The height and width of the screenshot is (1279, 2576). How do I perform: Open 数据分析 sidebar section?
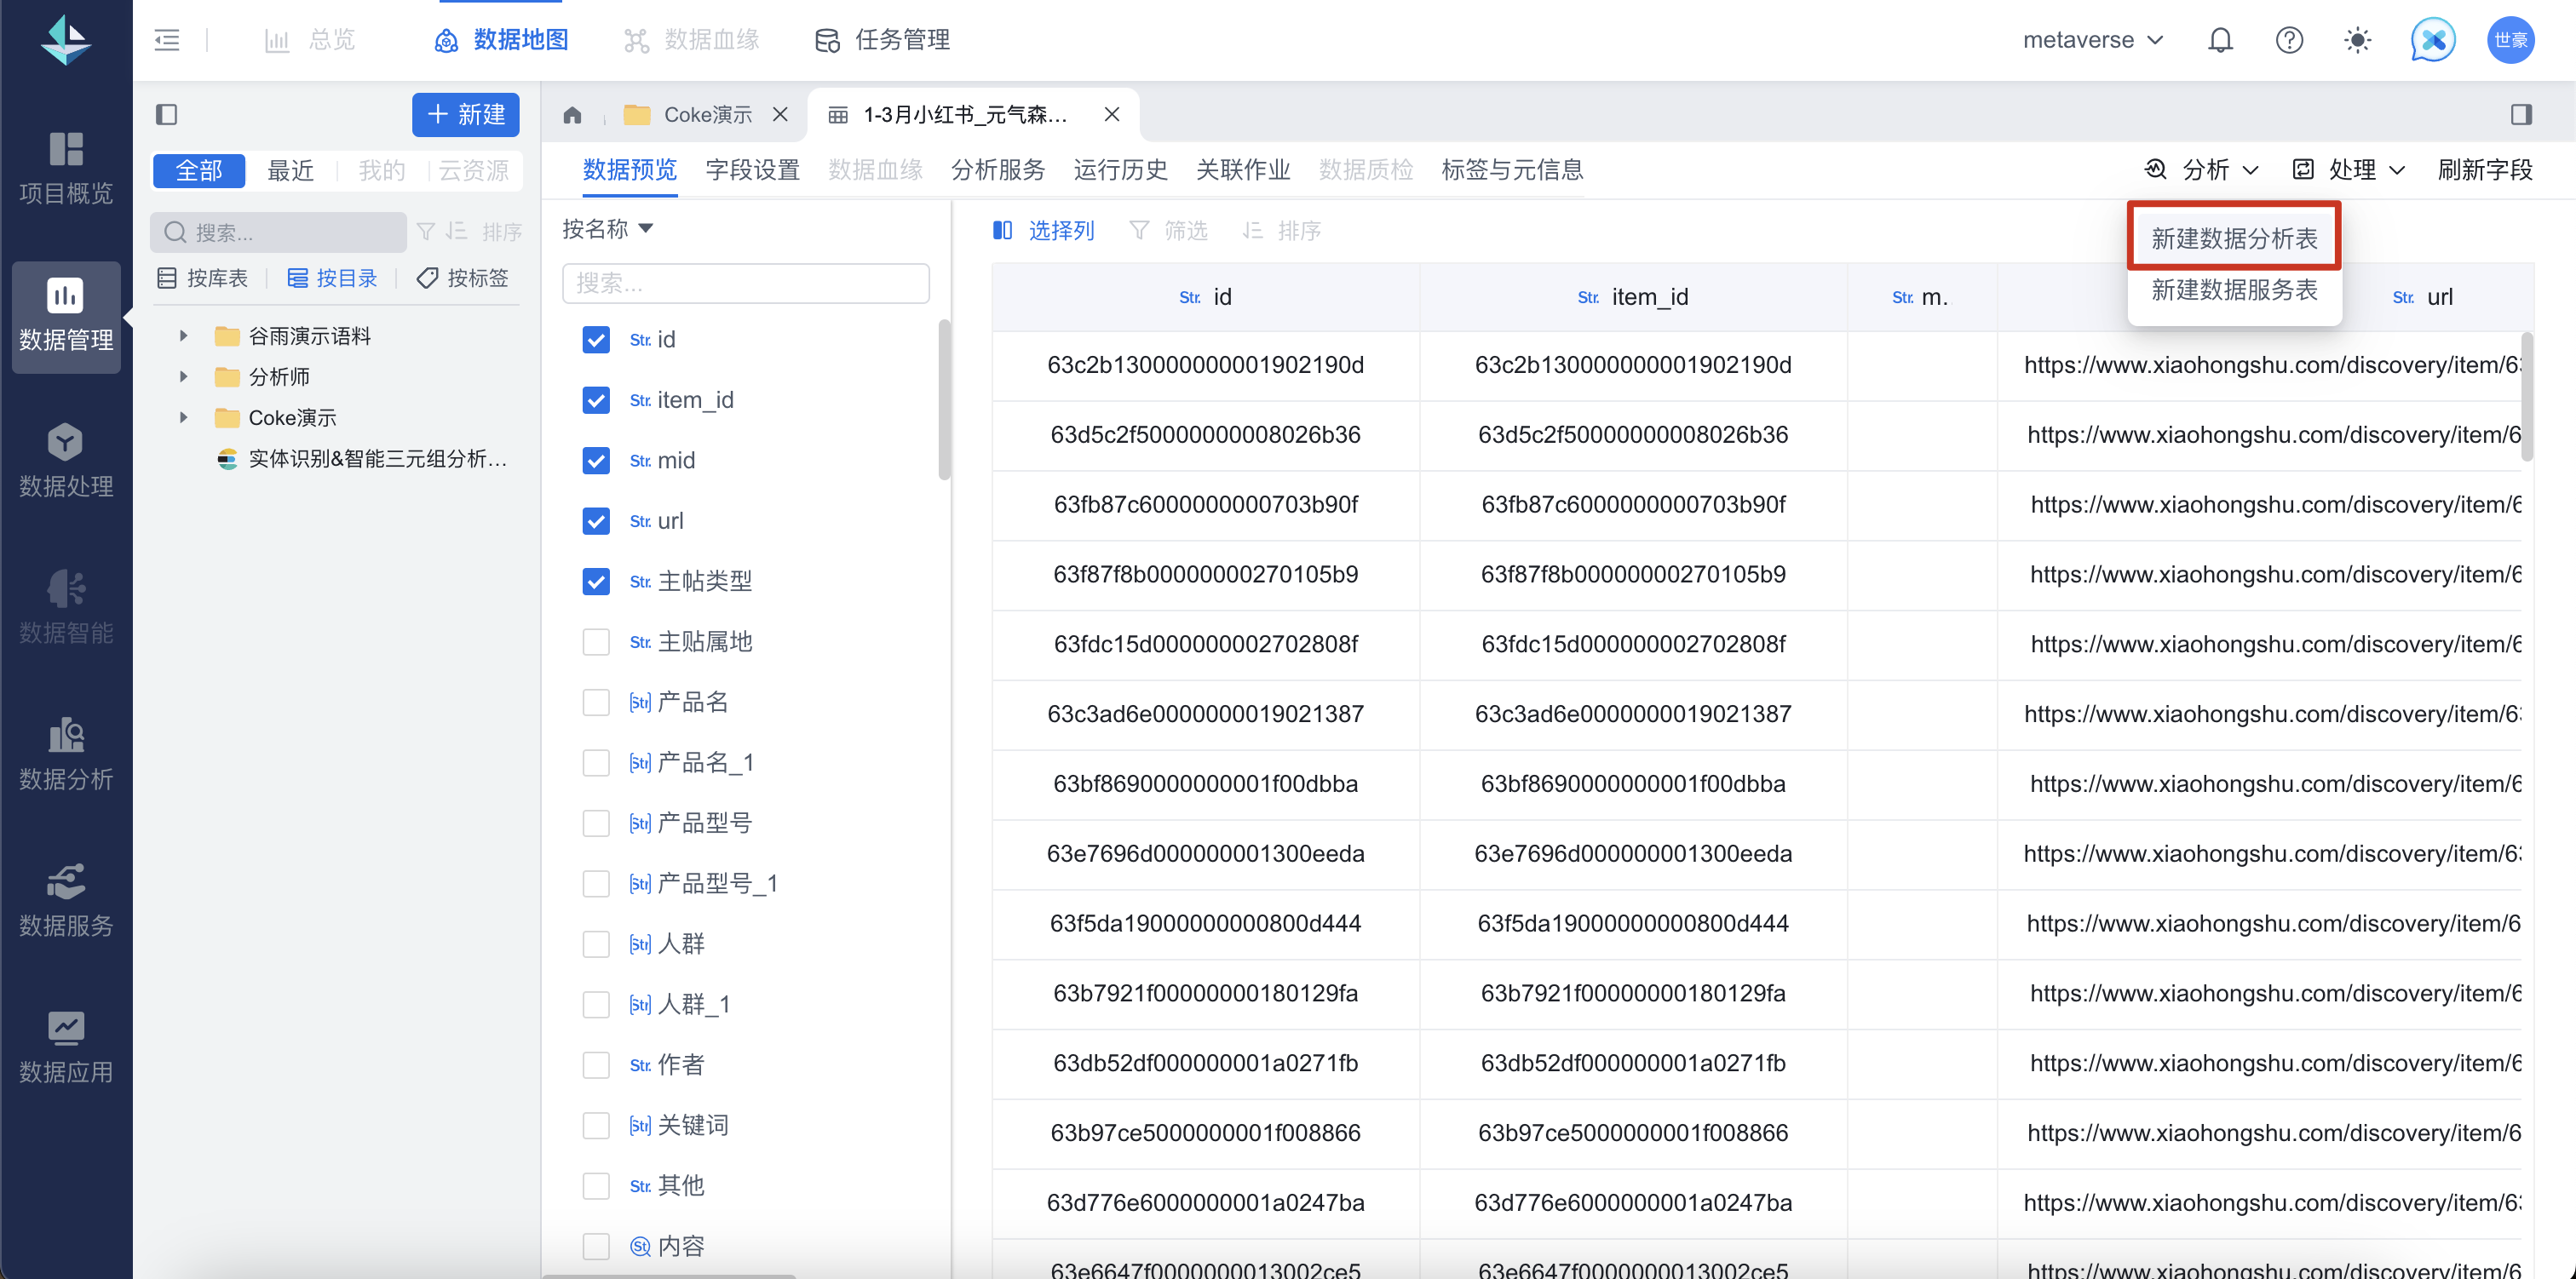coord(66,755)
